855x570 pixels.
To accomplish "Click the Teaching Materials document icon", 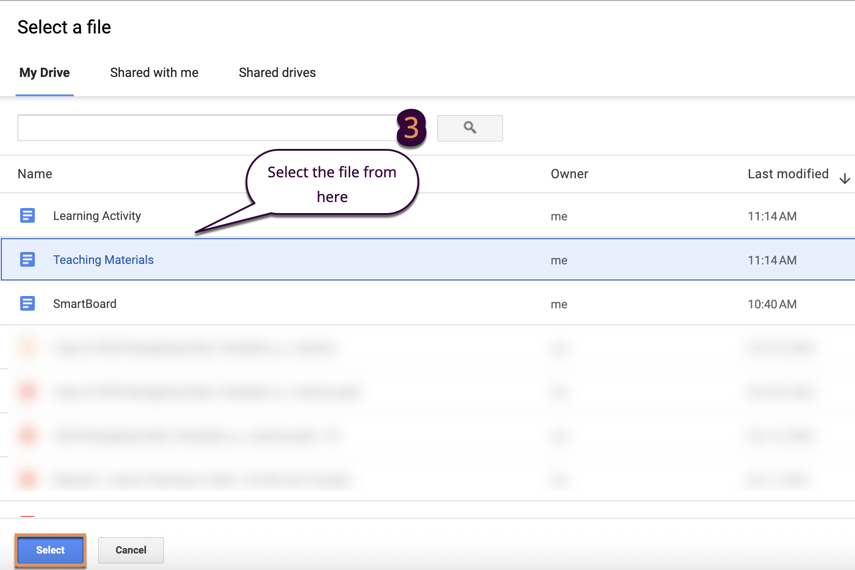I will click(x=27, y=259).
